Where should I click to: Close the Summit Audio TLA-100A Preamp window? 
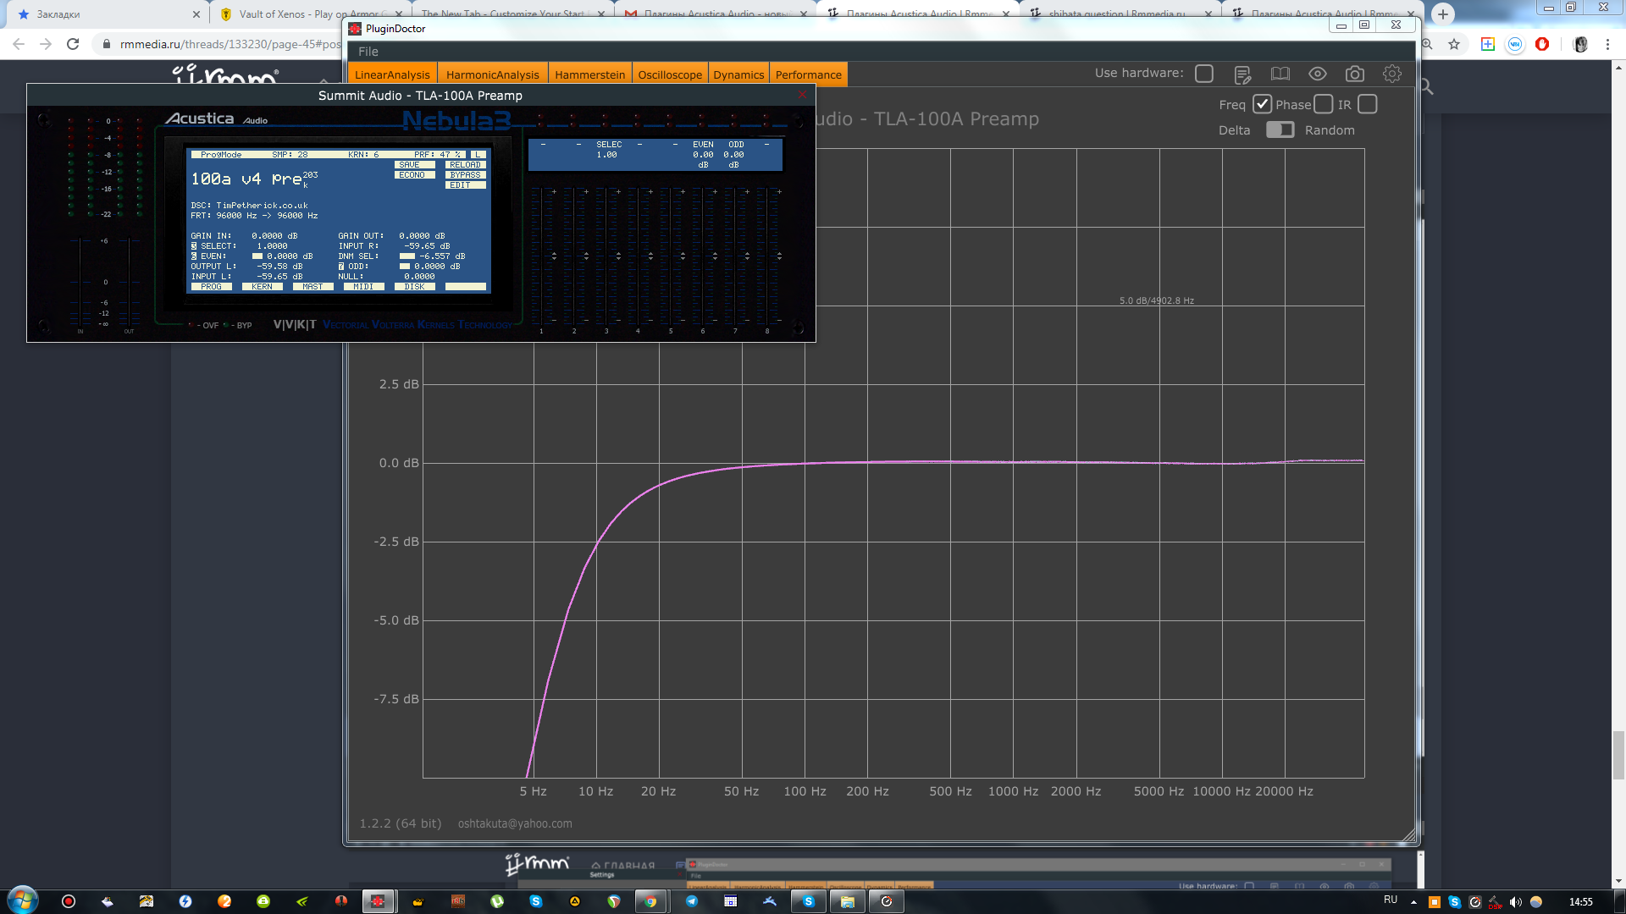(802, 95)
